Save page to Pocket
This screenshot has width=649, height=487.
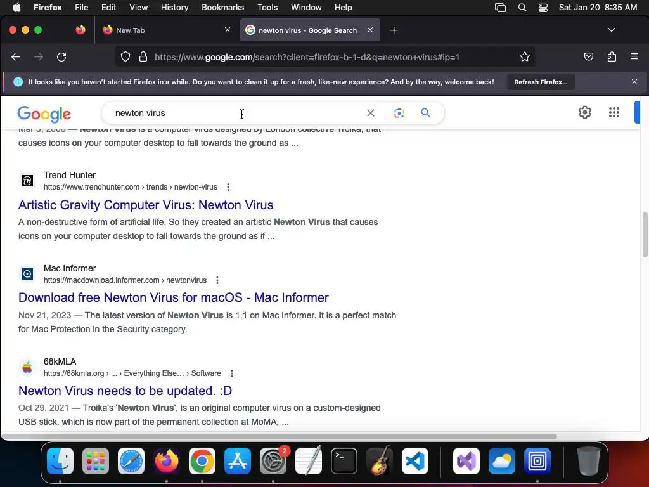click(x=589, y=56)
